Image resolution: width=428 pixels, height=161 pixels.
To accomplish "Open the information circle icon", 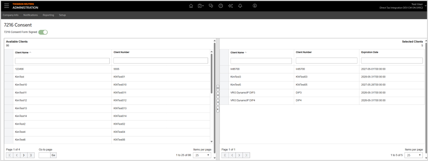I will tap(255, 6).
